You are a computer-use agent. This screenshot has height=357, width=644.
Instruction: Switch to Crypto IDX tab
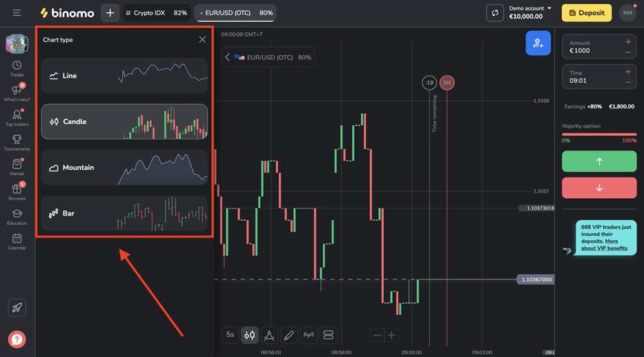(157, 12)
